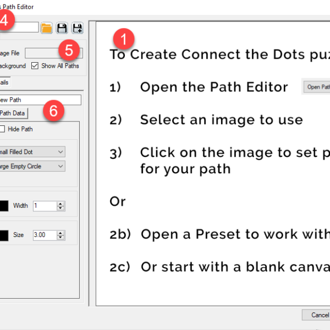The width and height of the screenshot is (330, 330).
Task: Click the Size value field showing 3.00
Action: (x=44, y=235)
